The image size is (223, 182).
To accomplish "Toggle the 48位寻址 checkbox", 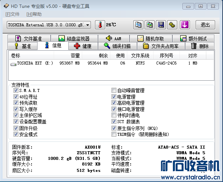I will pos(16,97).
